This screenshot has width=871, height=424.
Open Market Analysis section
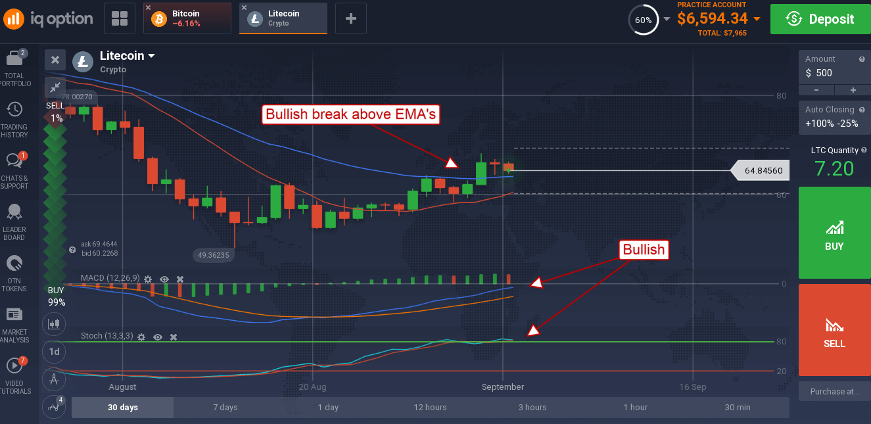coord(15,325)
